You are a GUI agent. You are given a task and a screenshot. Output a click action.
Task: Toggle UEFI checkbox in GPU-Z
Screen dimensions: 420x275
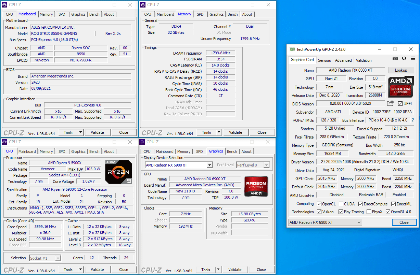(400, 104)
